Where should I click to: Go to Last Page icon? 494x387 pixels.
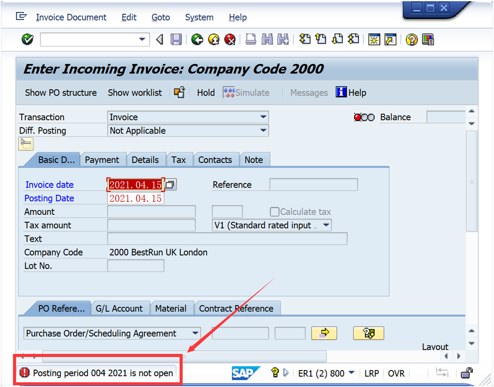point(354,39)
